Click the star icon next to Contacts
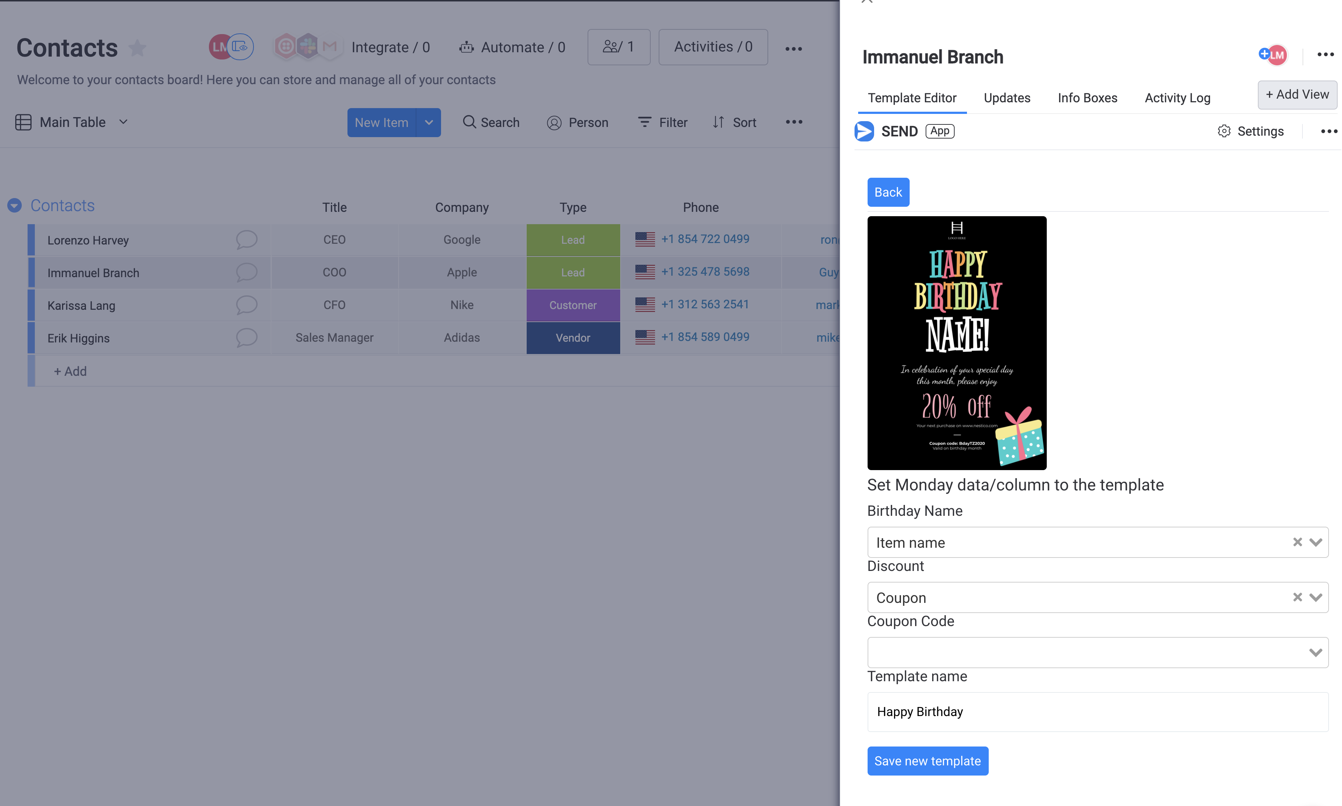Screen dimensions: 1342x806 click(137, 48)
